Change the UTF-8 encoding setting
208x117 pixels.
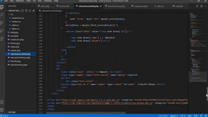click(x=183, y=116)
